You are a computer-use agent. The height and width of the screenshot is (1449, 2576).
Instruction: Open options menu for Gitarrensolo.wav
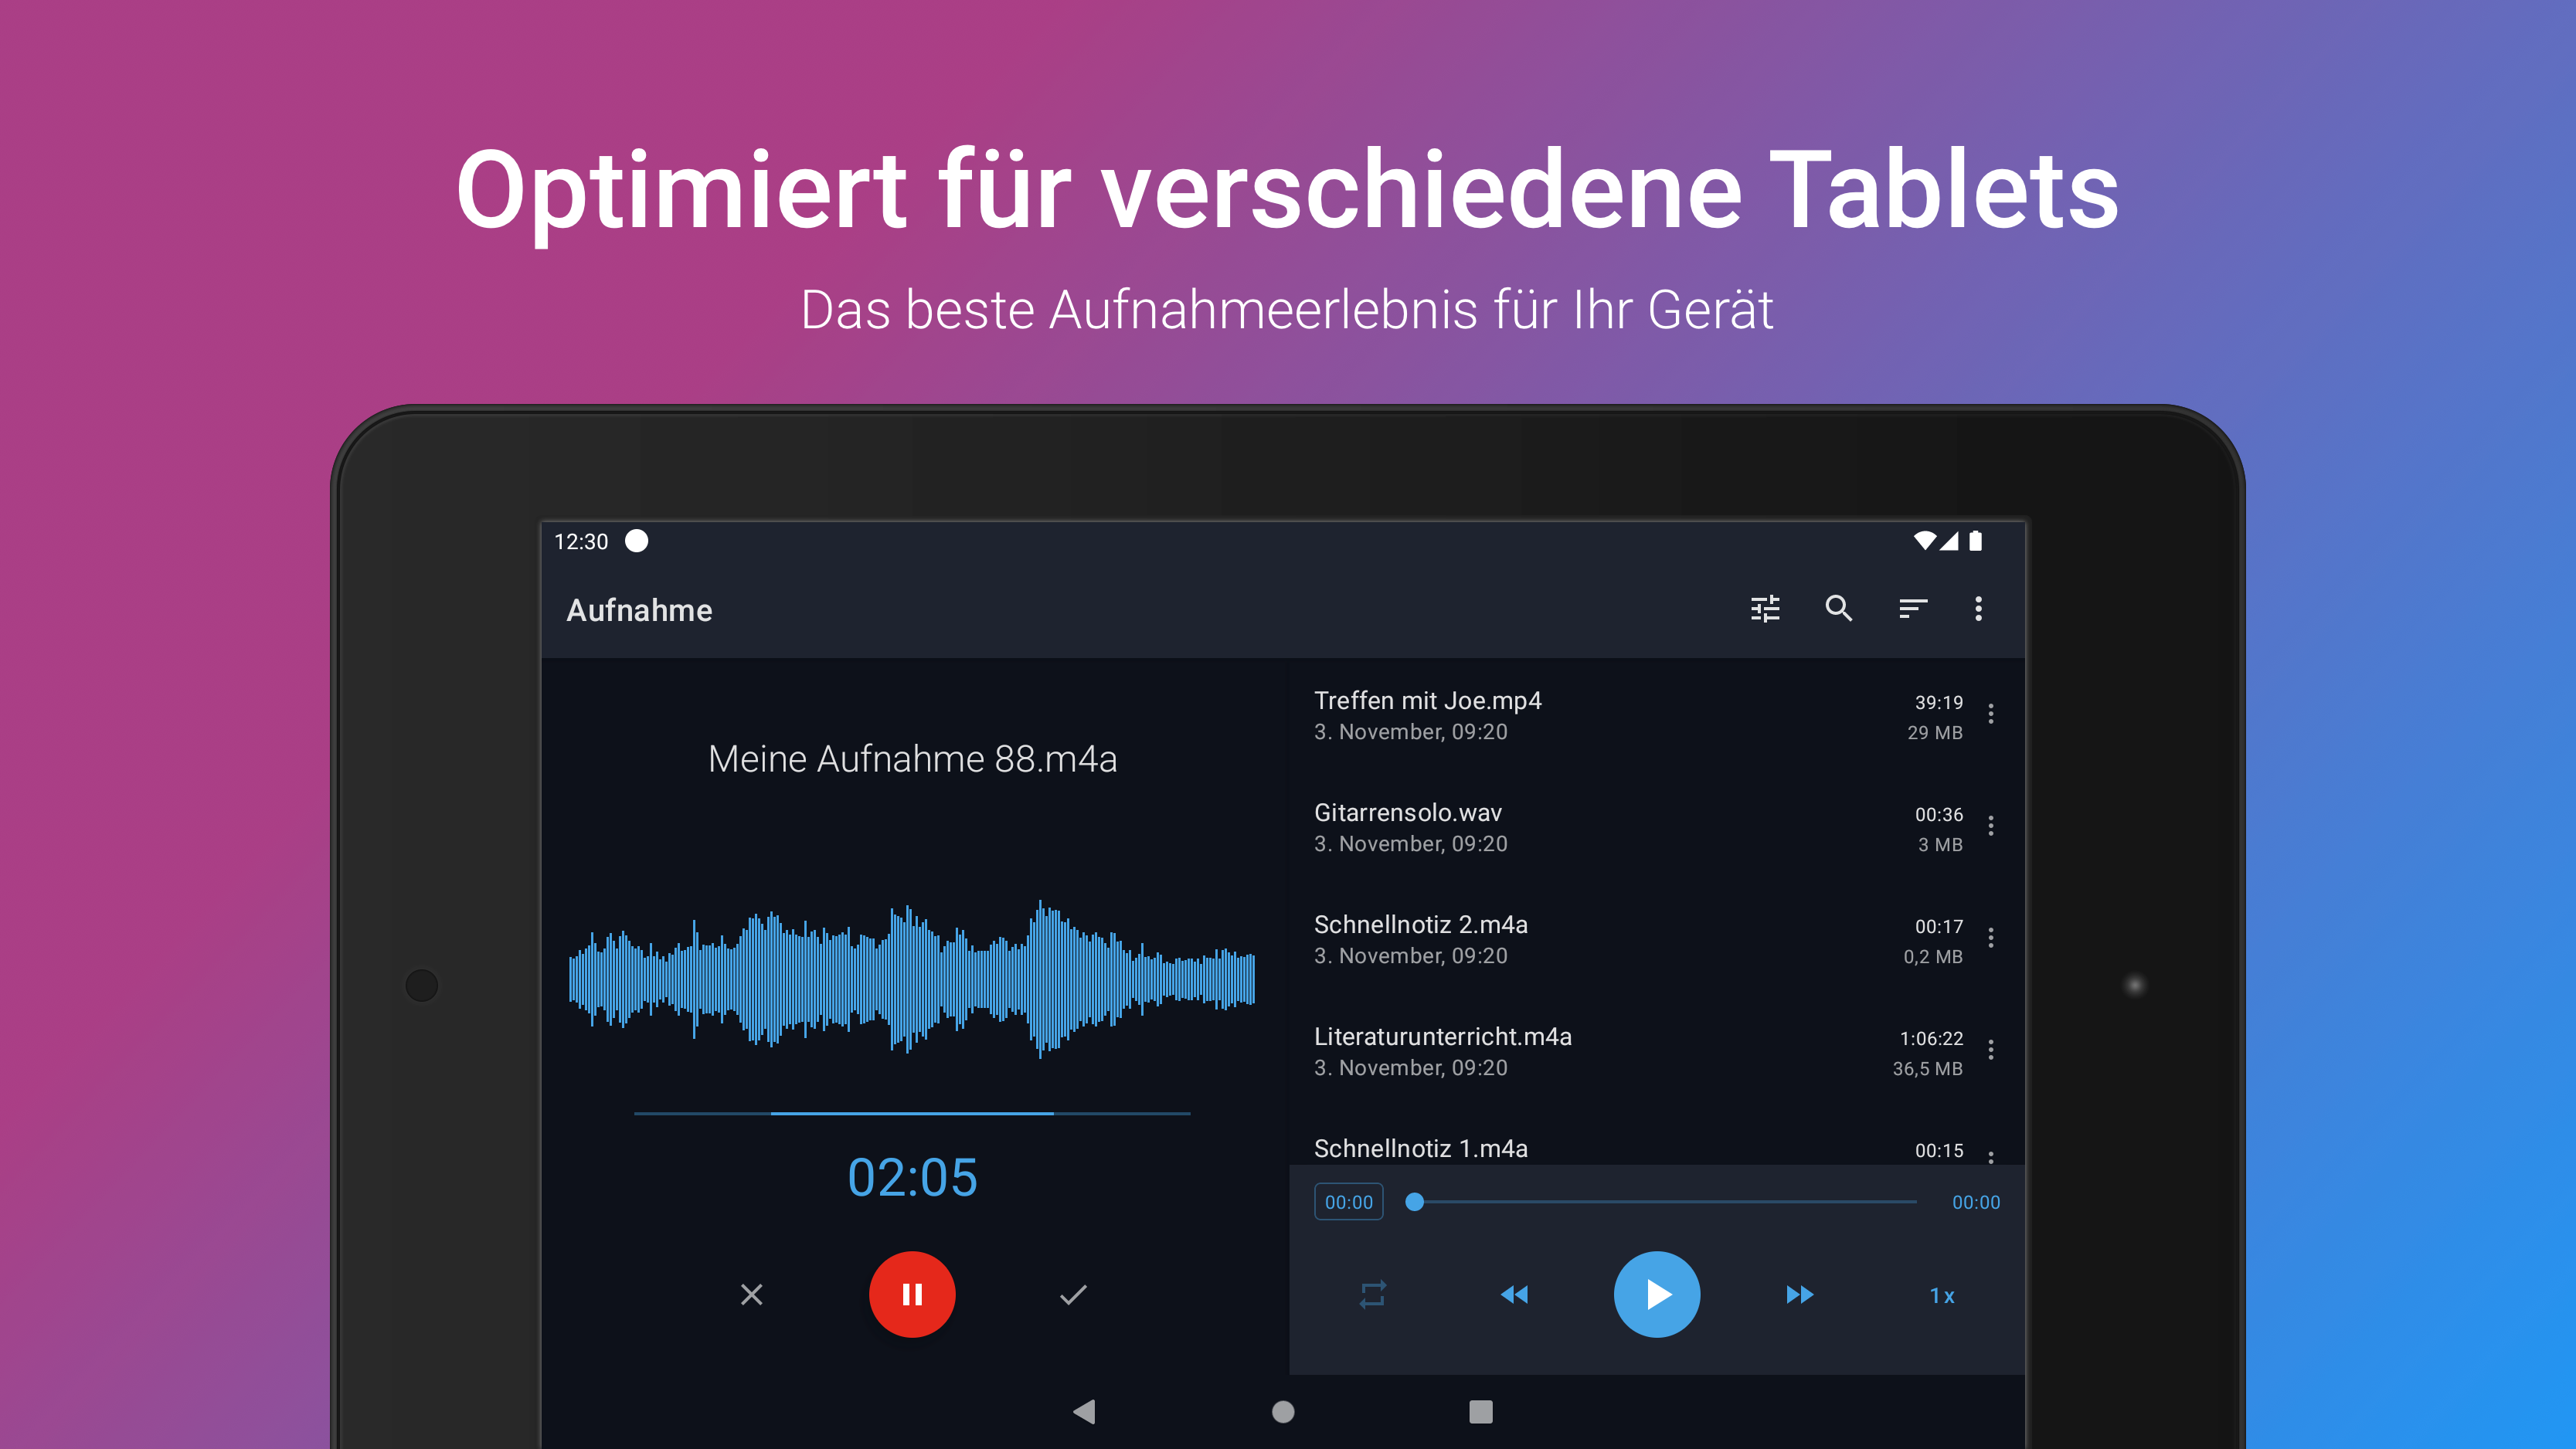pos(1991,826)
